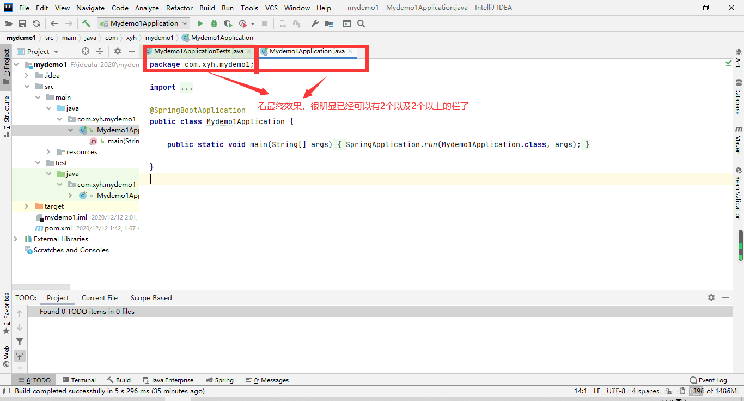Open the Mydemo1Application run configuration dropdown
The height and width of the screenshot is (401, 744).
[x=144, y=23]
